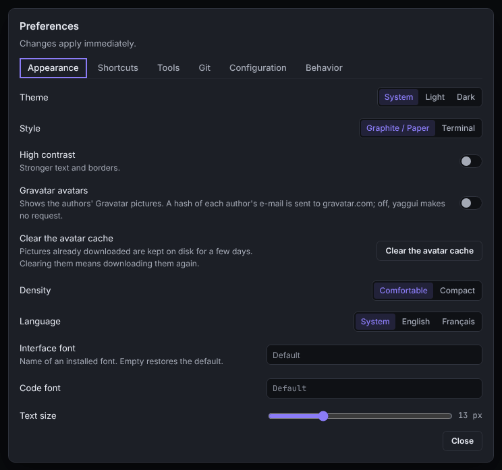Go to the Git tab

point(204,68)
